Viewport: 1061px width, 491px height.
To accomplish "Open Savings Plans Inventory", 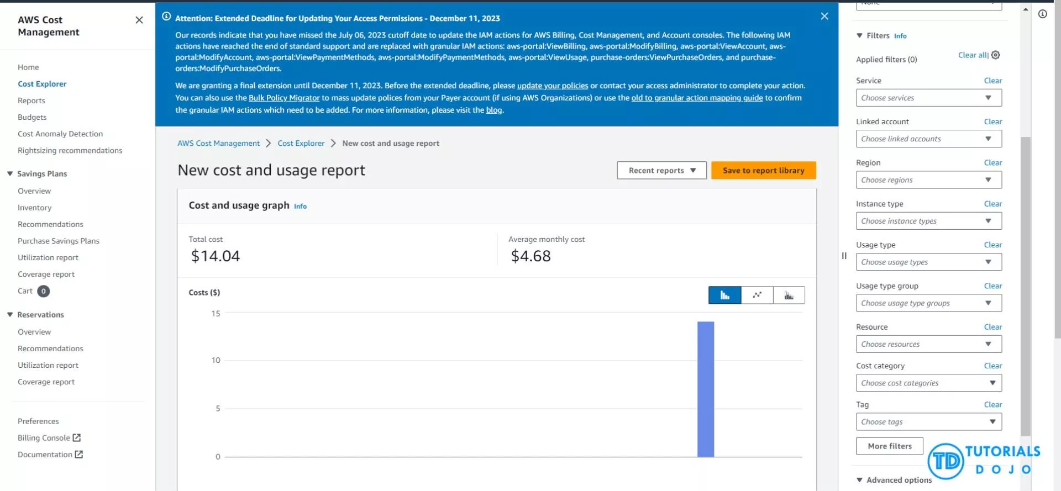I will click(34, 208).
